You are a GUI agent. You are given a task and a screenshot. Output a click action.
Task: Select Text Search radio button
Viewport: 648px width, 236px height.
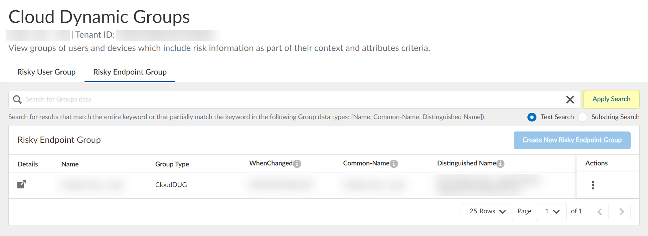pos(532,117)
